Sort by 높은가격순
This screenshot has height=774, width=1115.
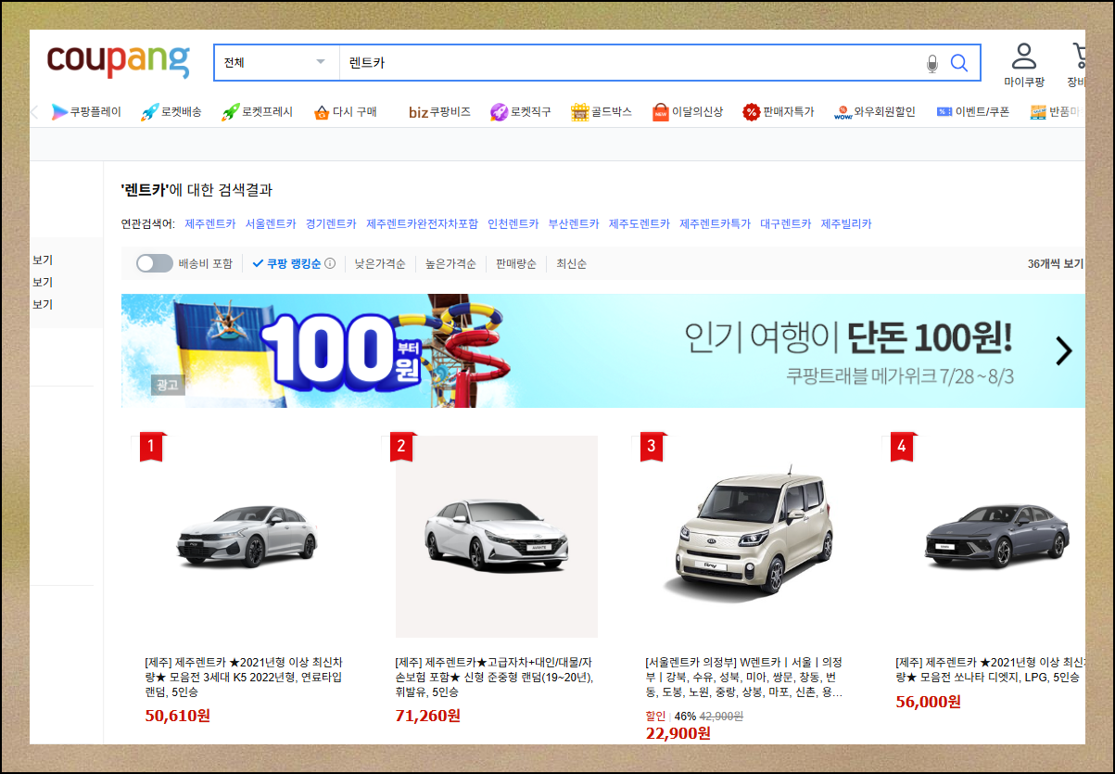pyautogui.click(x=450, y=264)
